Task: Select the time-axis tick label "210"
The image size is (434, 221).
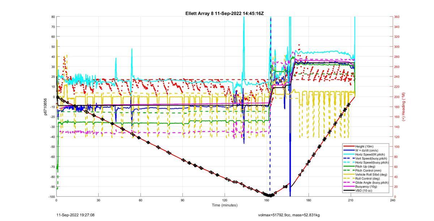Action: click(351, 200)
